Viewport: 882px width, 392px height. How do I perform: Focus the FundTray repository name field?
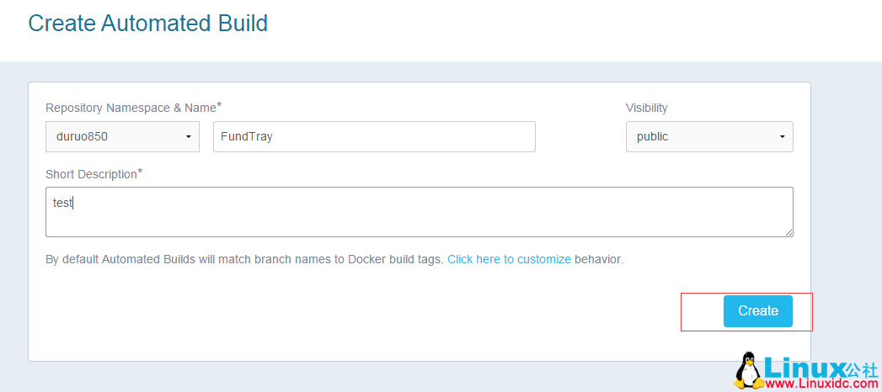pos(374,136)
